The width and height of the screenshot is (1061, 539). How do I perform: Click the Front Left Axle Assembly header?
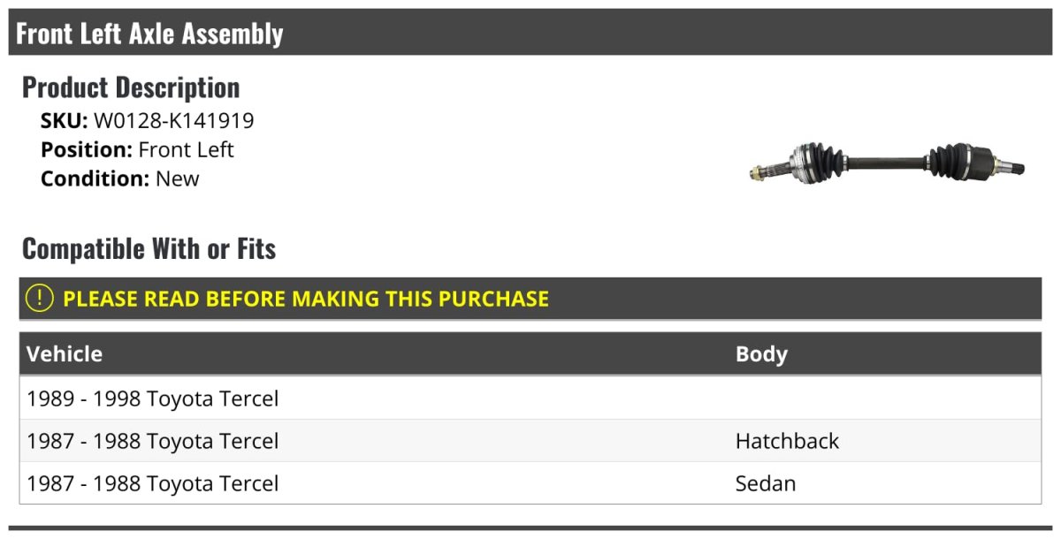coord(149,34)
